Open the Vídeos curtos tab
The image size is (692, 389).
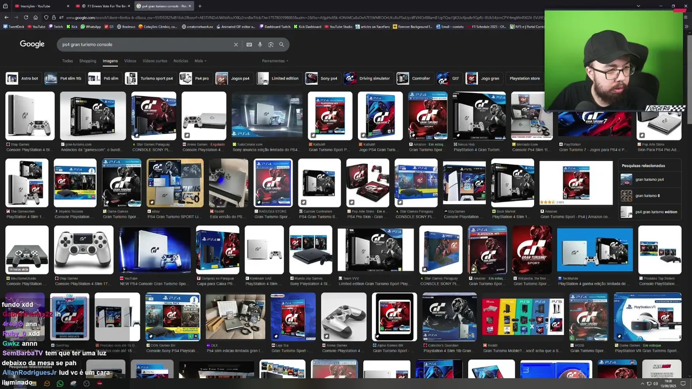pyautogui.click(x=155, y=61)
